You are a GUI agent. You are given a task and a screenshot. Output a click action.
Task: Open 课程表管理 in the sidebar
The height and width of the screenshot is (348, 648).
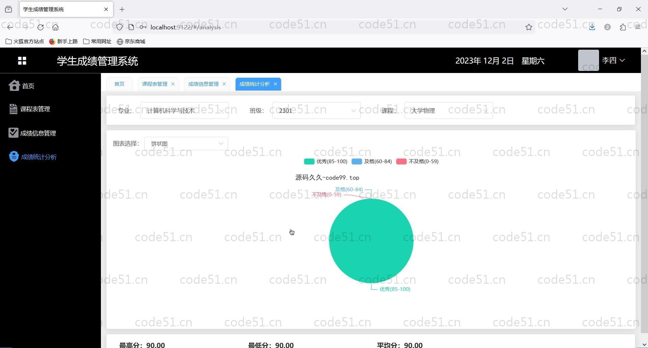pos(35,109)
